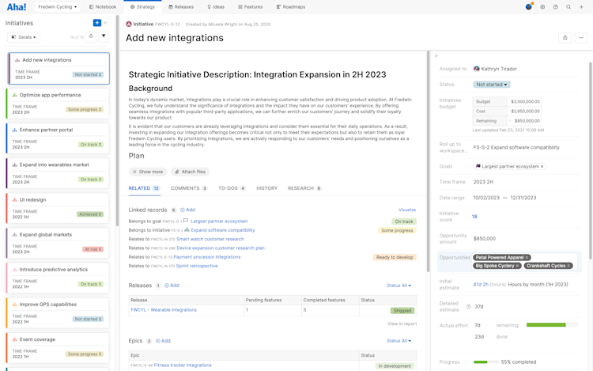The height and width of the screenshot is (371, 593).
Task: Add a new initiative with blue plus button
Action: click(x=97, y=23)
